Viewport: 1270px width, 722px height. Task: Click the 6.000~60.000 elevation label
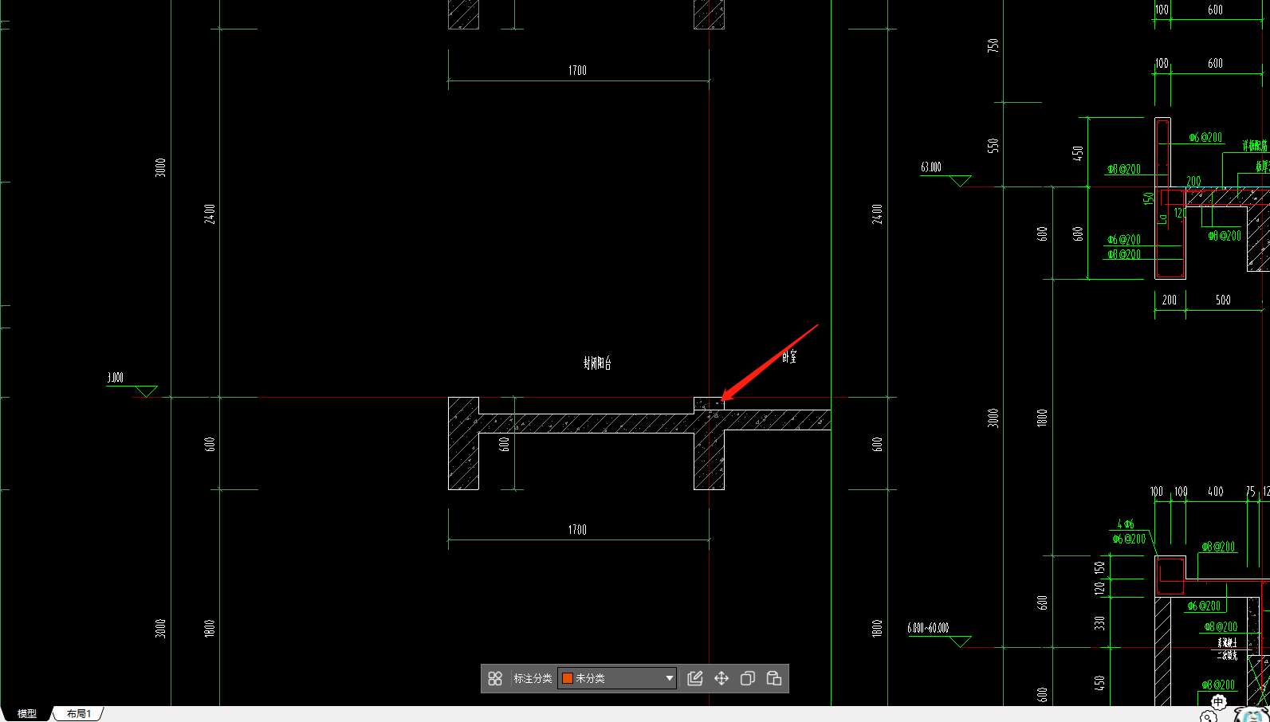click(928, 628)
